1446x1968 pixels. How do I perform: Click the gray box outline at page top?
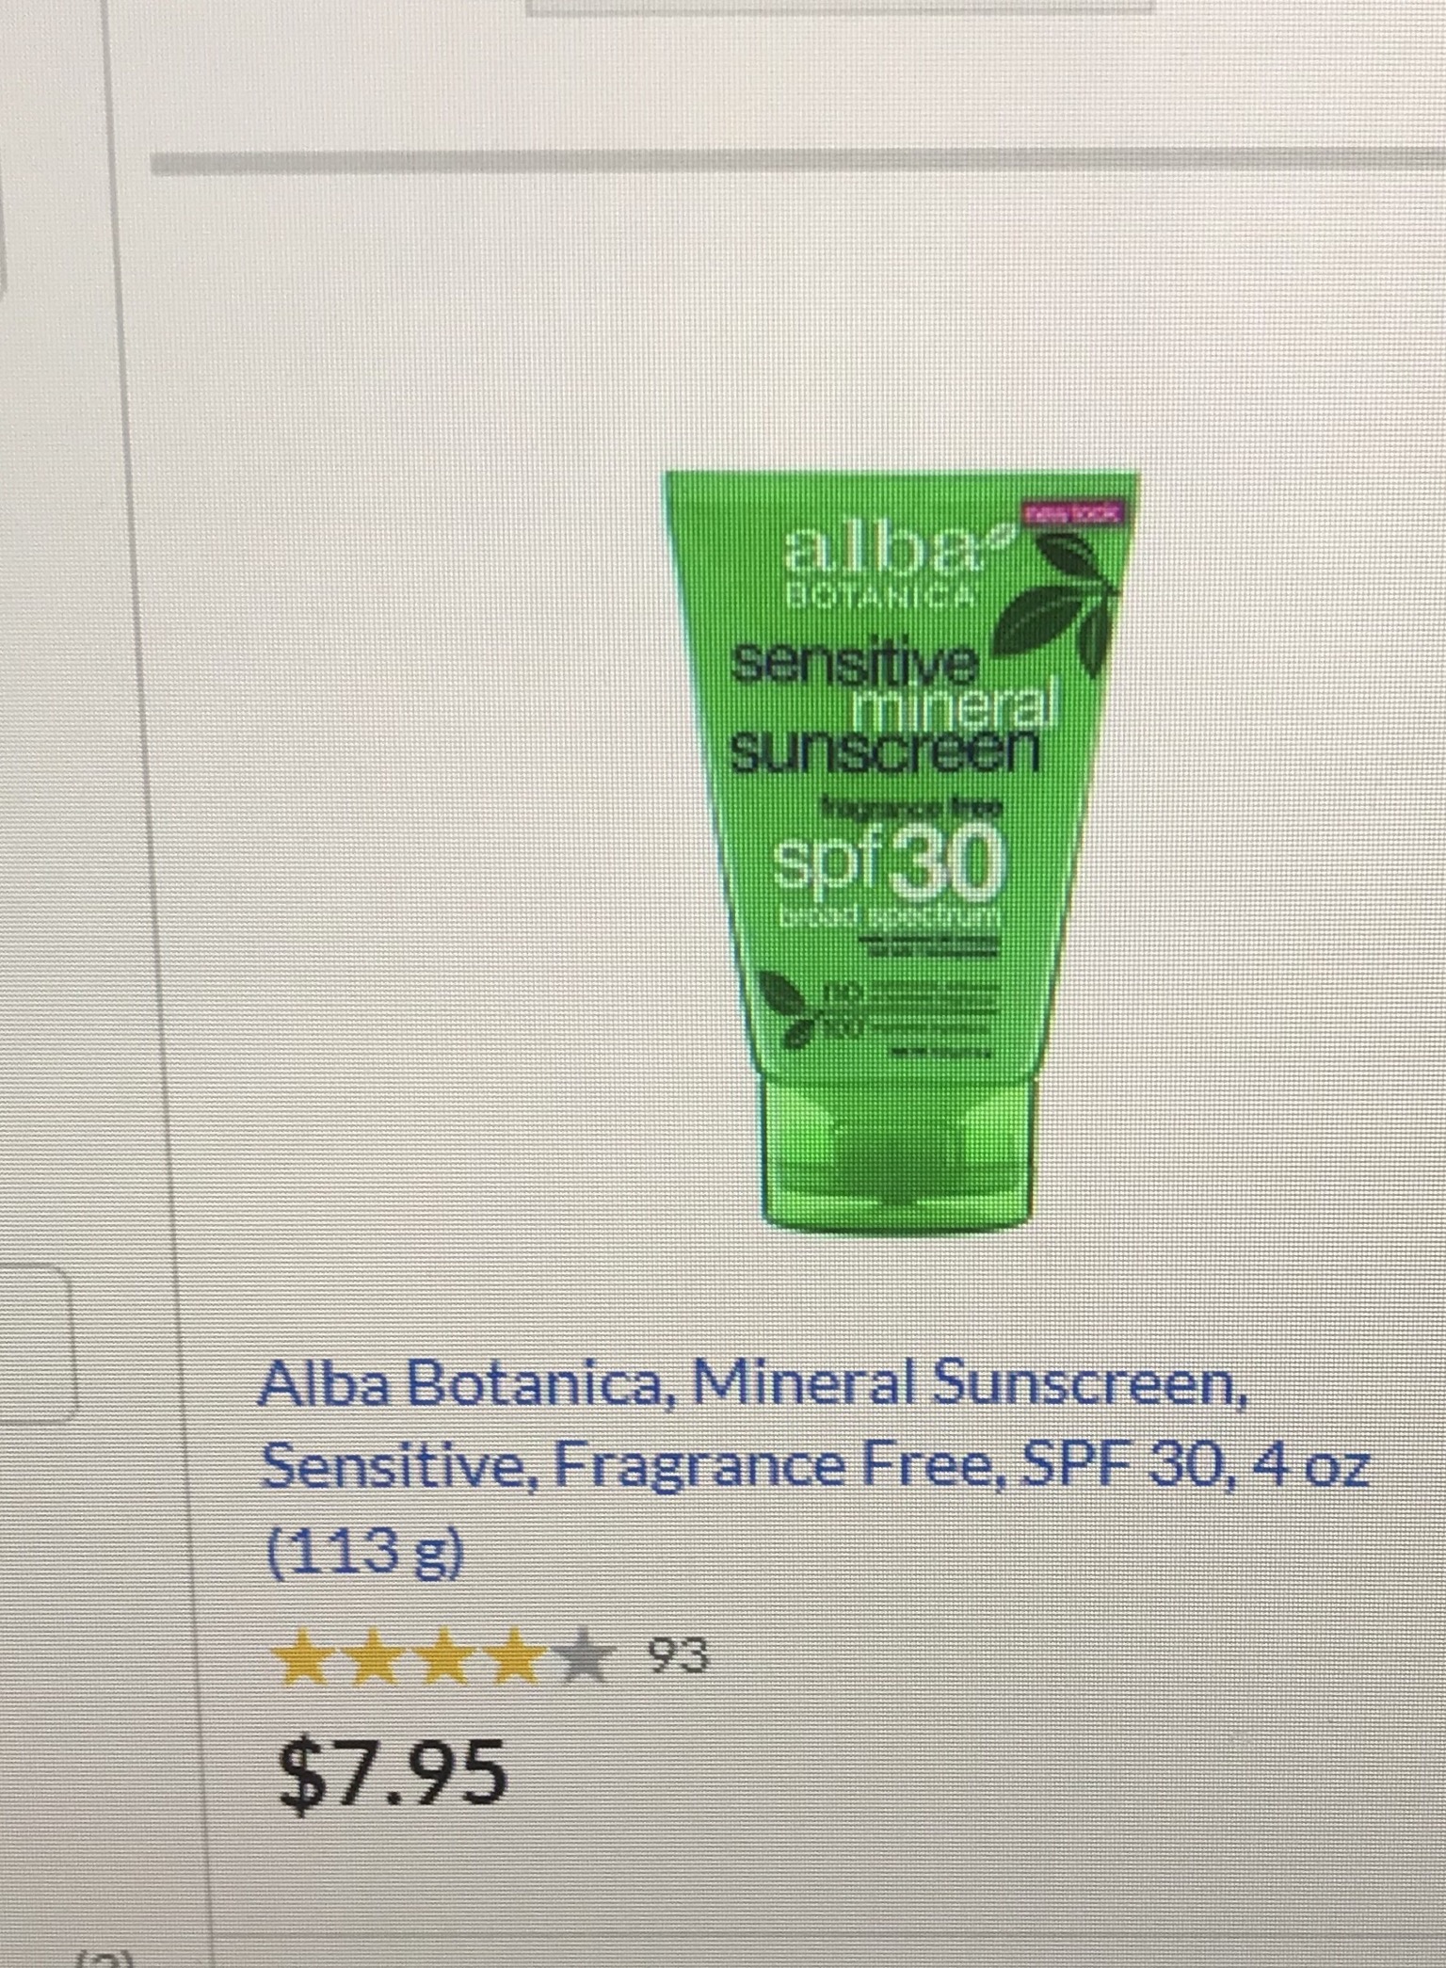pyautogui.click(x=840, y=8)
